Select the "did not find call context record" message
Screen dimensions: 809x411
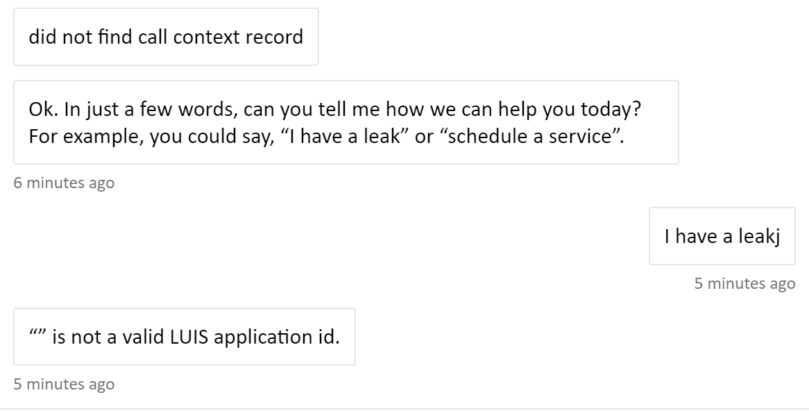tap(164, 36)
